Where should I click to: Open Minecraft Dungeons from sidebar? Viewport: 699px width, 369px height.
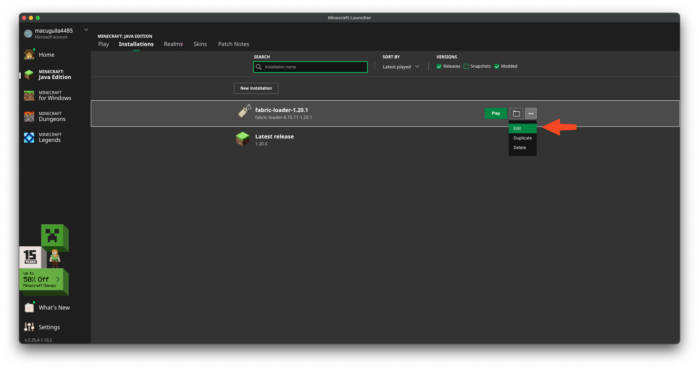pyautogui.click(x=29, y=116)
